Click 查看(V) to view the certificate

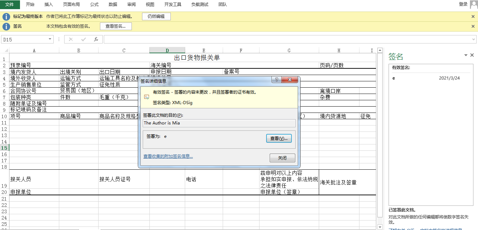[x=279, y=138]
